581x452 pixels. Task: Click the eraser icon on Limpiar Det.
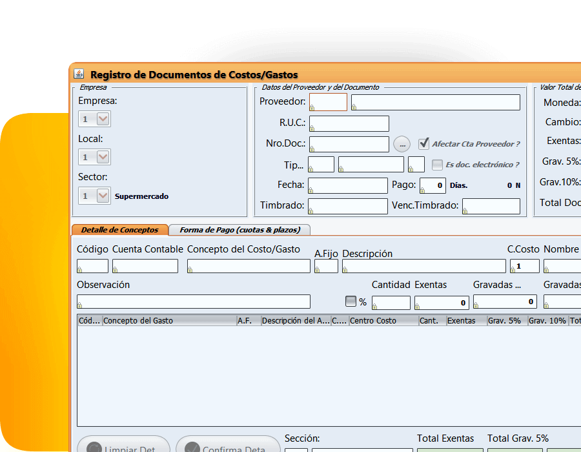[x=94, y=448]
